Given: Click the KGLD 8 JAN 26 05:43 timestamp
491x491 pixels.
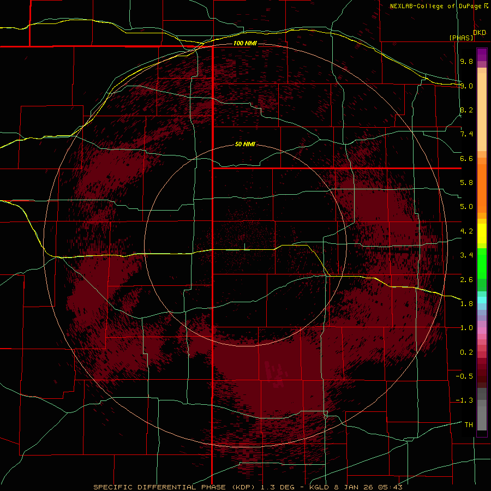Looking at the screenshot, I should coord(356,487).
